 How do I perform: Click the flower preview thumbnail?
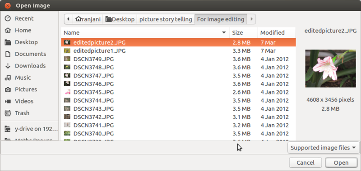tap(330, 68)
